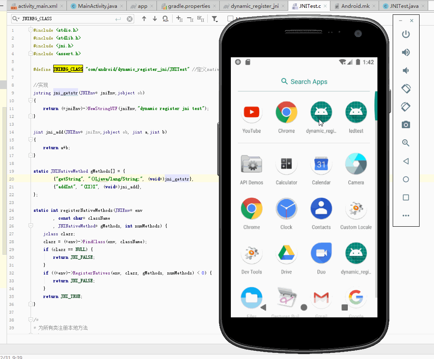Clear the JNIREG_CLASS search text
This screenshot has width=434, height=359.
pyautogui.click(x=130, y=19)
